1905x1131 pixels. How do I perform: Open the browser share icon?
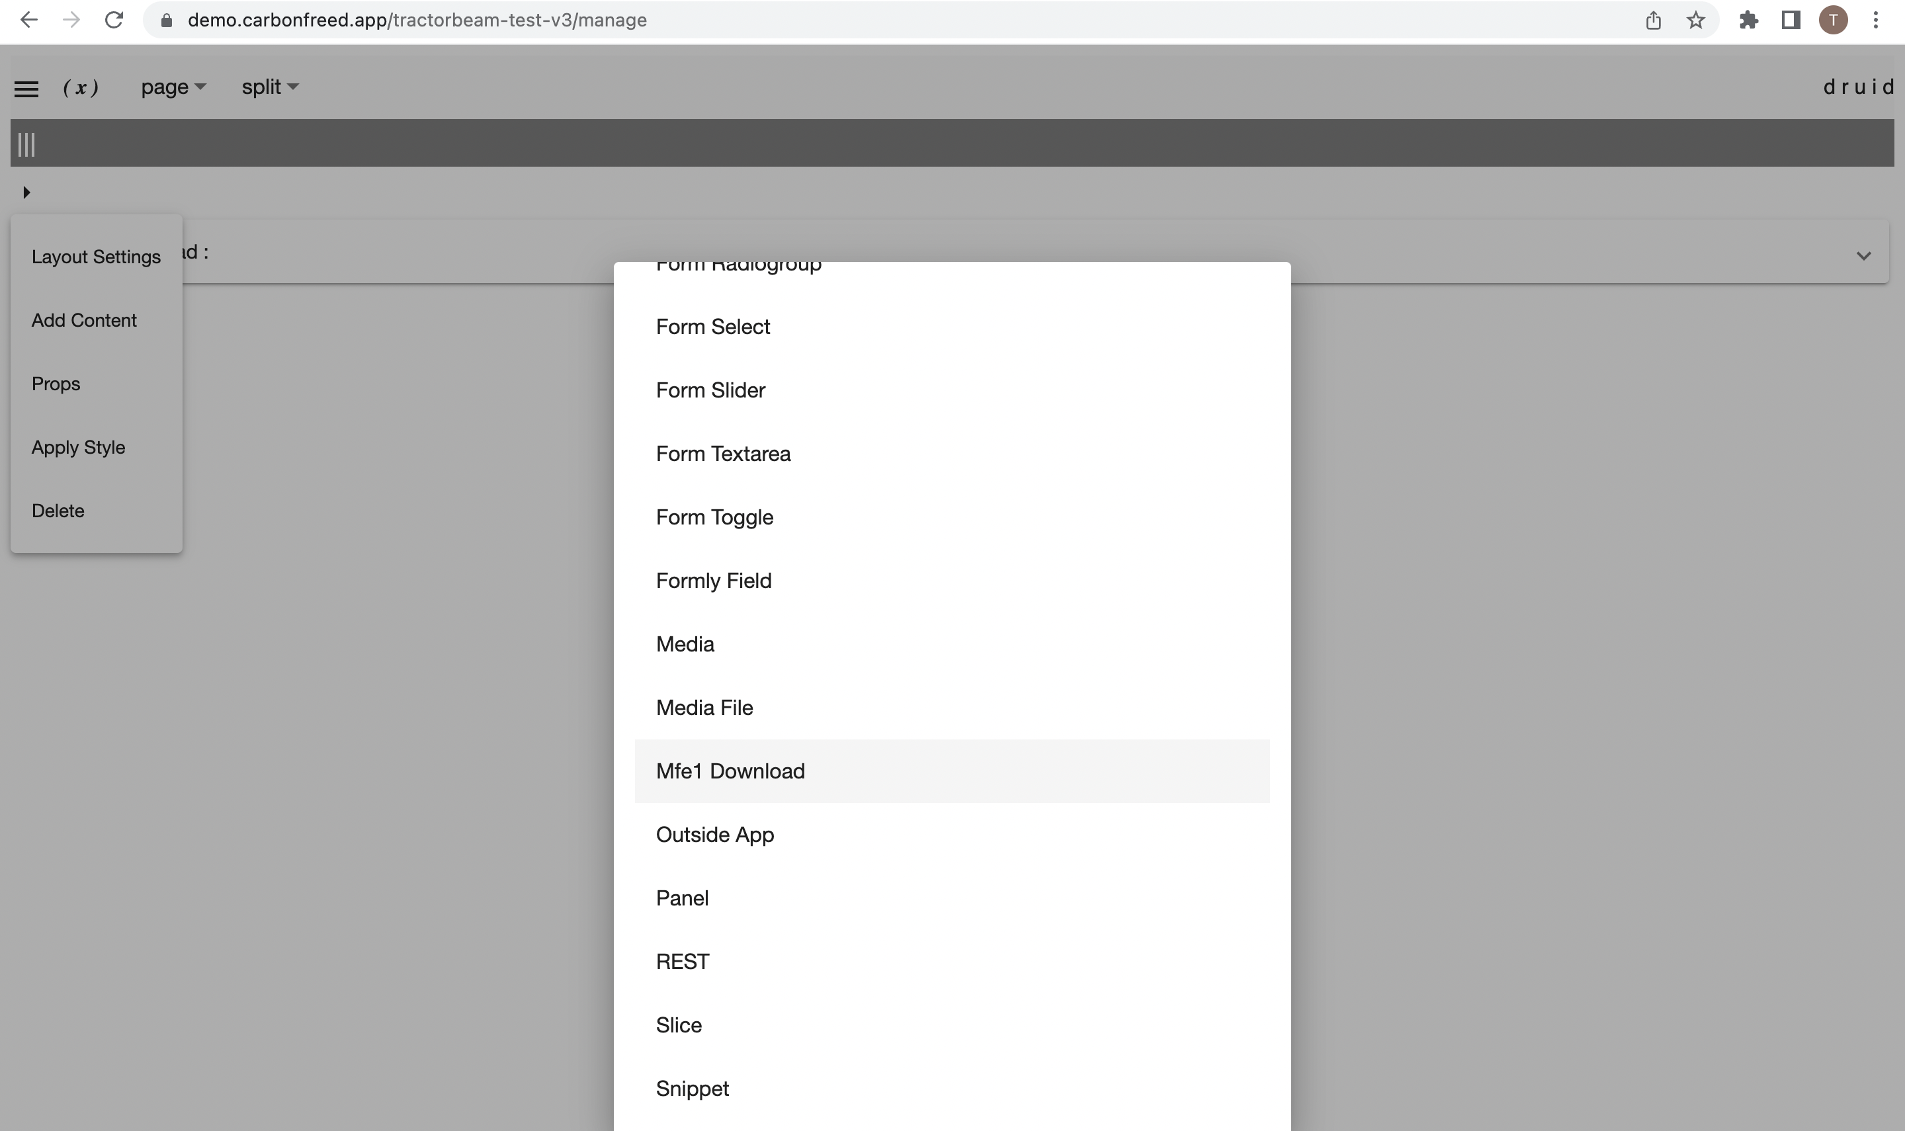coord(1653,20)
